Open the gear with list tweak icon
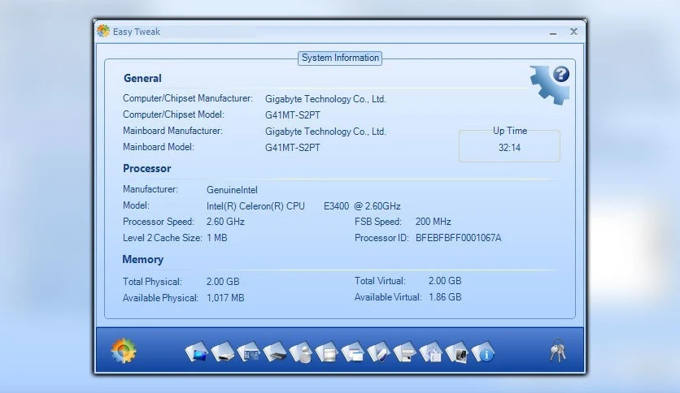 coord(431,352)
